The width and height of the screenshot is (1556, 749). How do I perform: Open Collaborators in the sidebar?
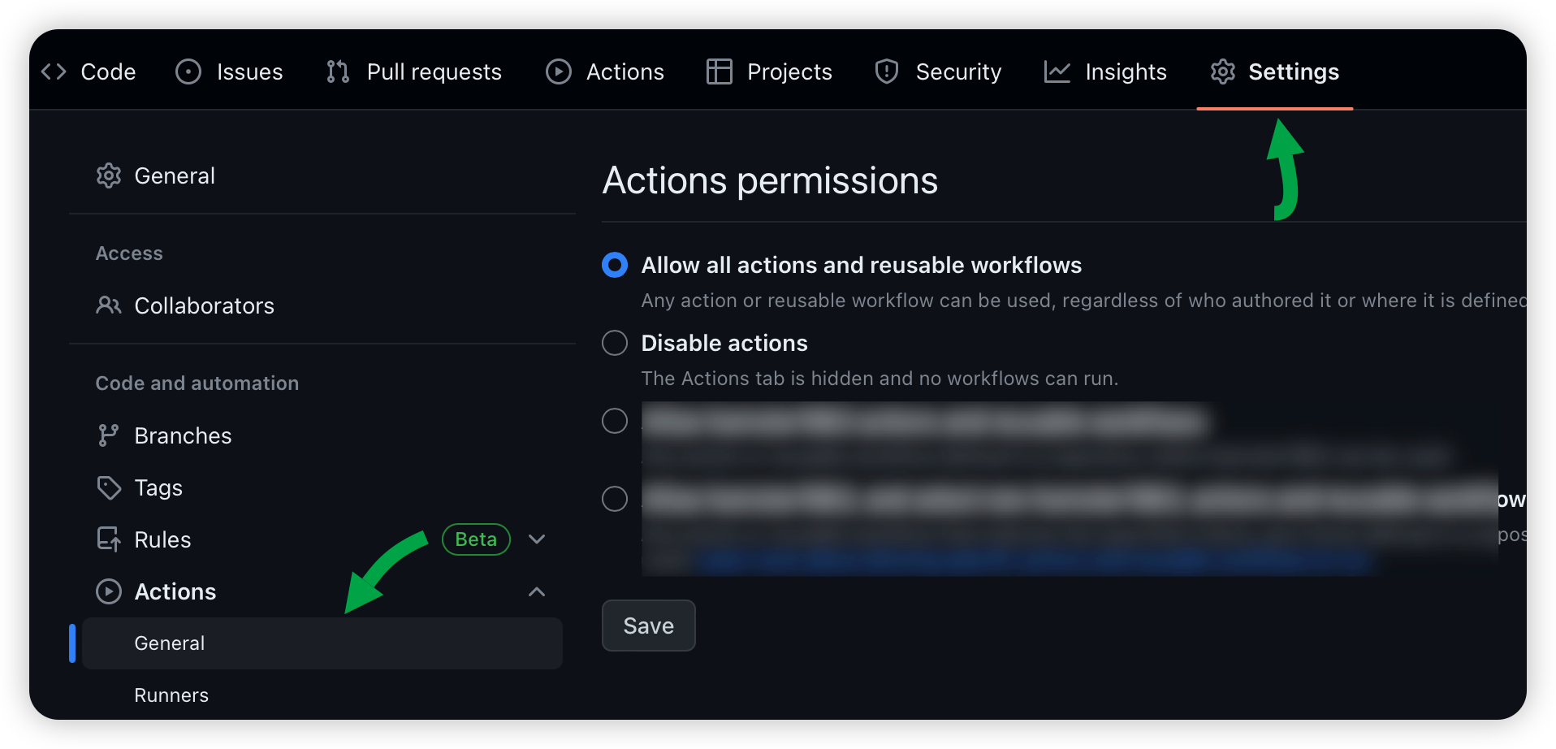click(x=204, y=305)
